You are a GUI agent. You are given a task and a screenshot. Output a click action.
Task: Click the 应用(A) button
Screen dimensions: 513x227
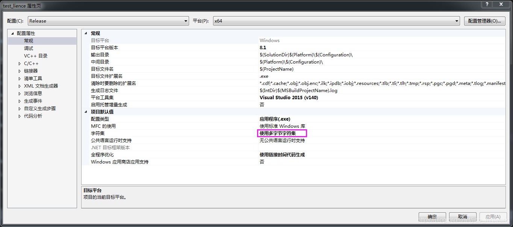coord(493,216)
